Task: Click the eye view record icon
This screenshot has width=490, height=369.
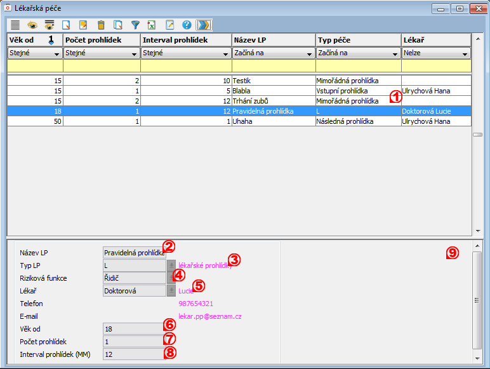Action: point(32,25)
